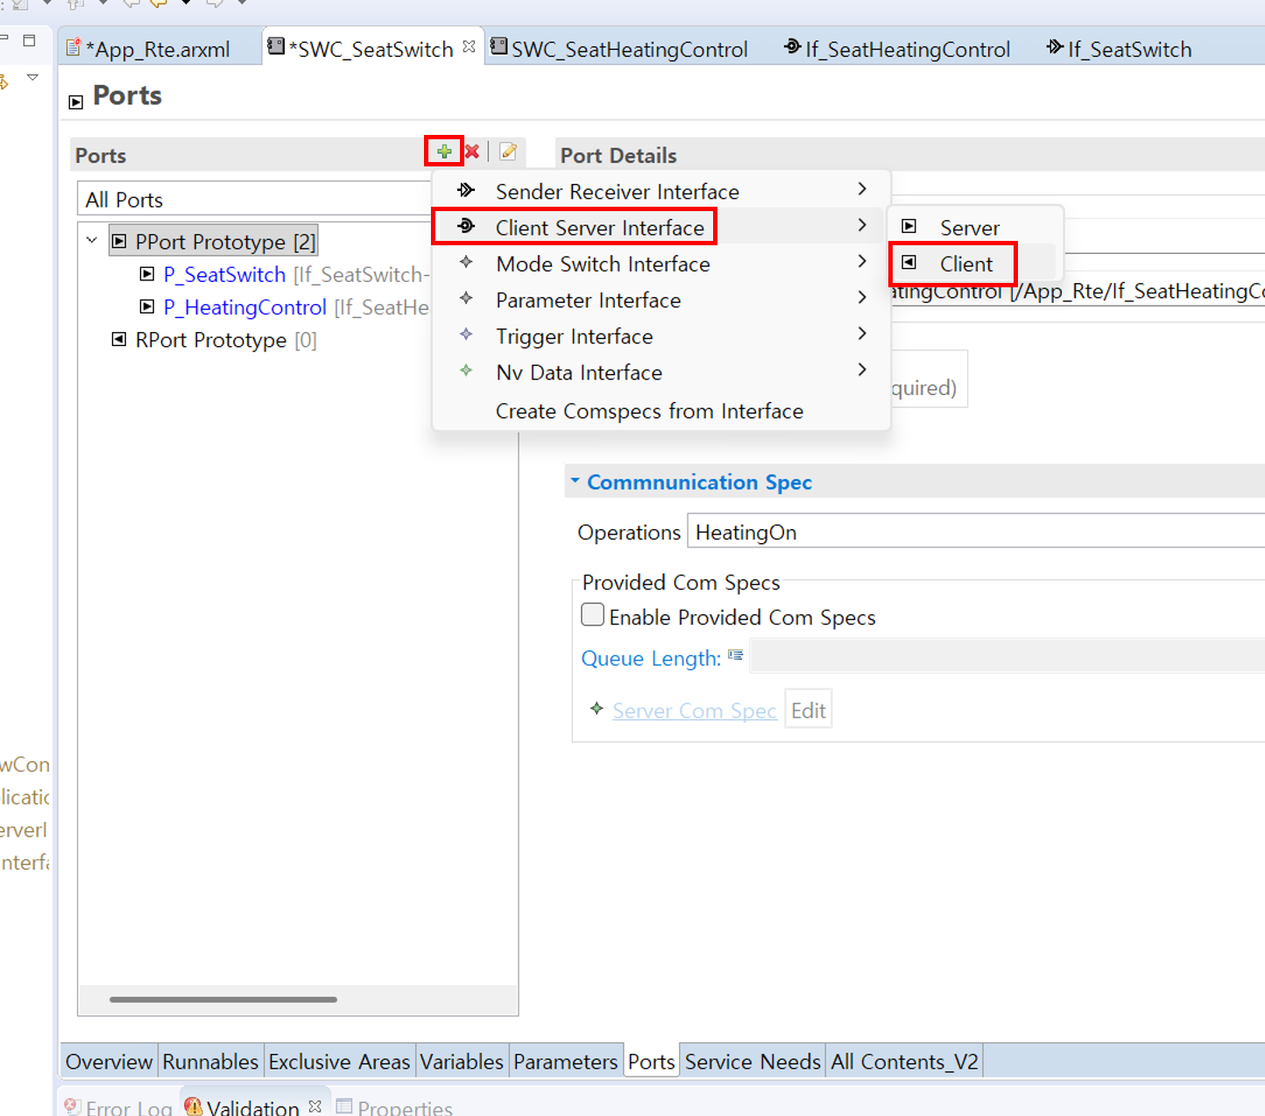
Task: Click the red X delete port icon
Action: [x=472, y=152]
